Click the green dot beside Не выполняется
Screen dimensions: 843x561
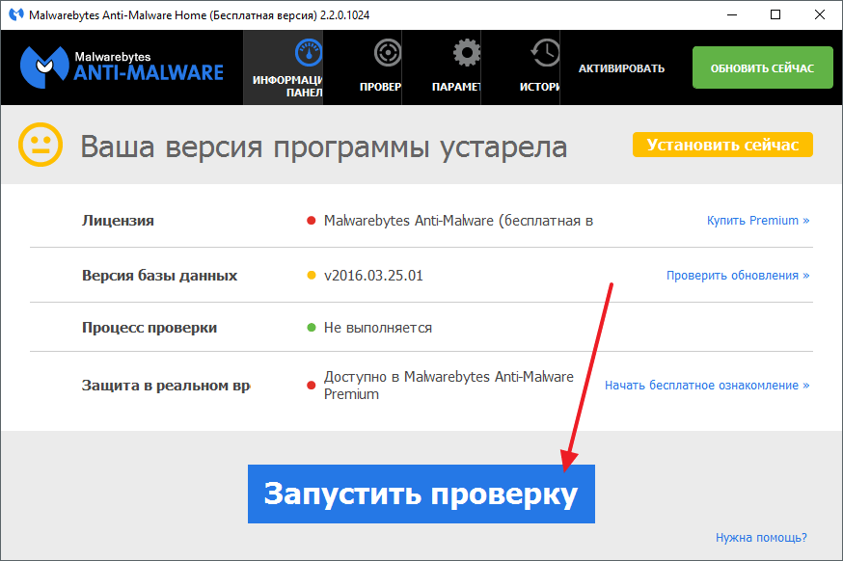[x=312, y=328]
